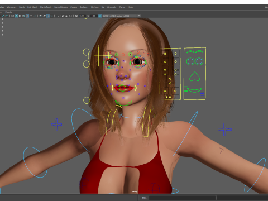This screenshot has width=268, height=201.
Task: Select top-right diamond slider in face slider panel
Action: point(175,54)
